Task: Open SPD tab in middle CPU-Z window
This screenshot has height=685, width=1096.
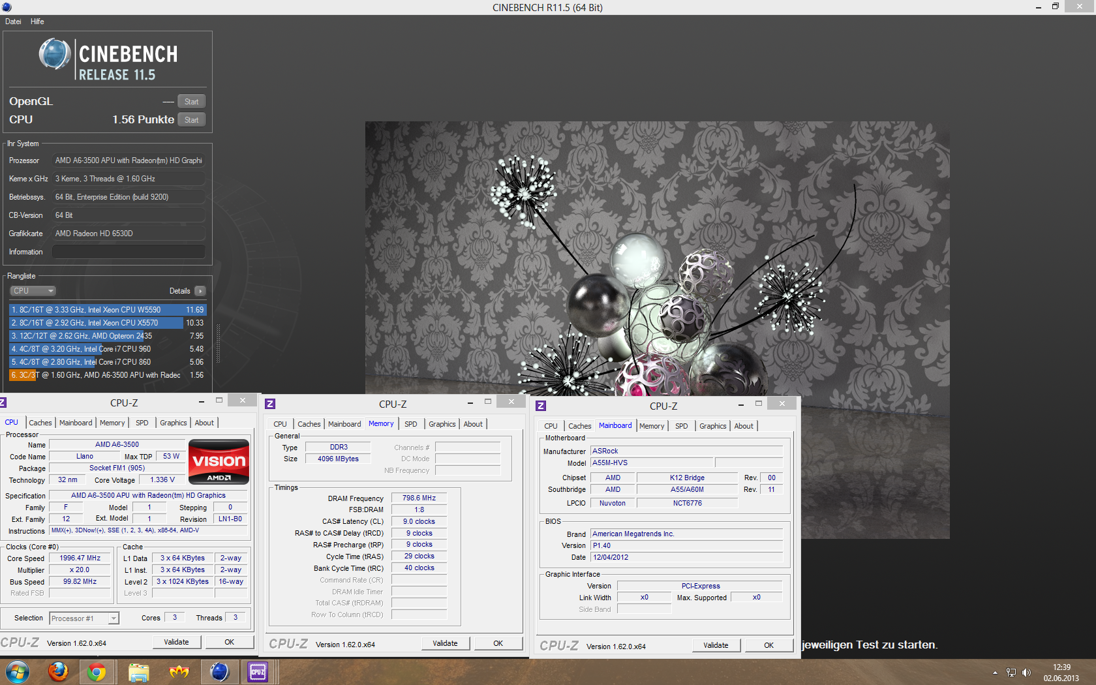Action: pyautogui.click(x=410, y=424)
